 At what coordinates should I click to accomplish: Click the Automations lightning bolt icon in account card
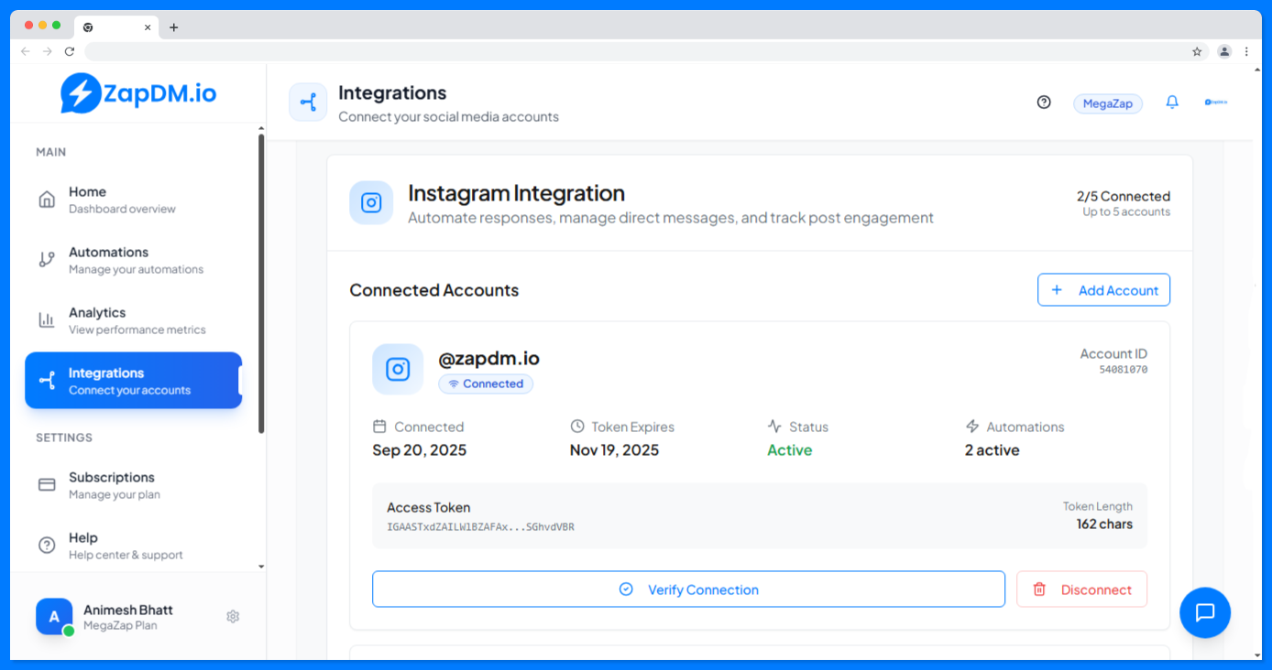pyautogui.click(x=972, y=427)
